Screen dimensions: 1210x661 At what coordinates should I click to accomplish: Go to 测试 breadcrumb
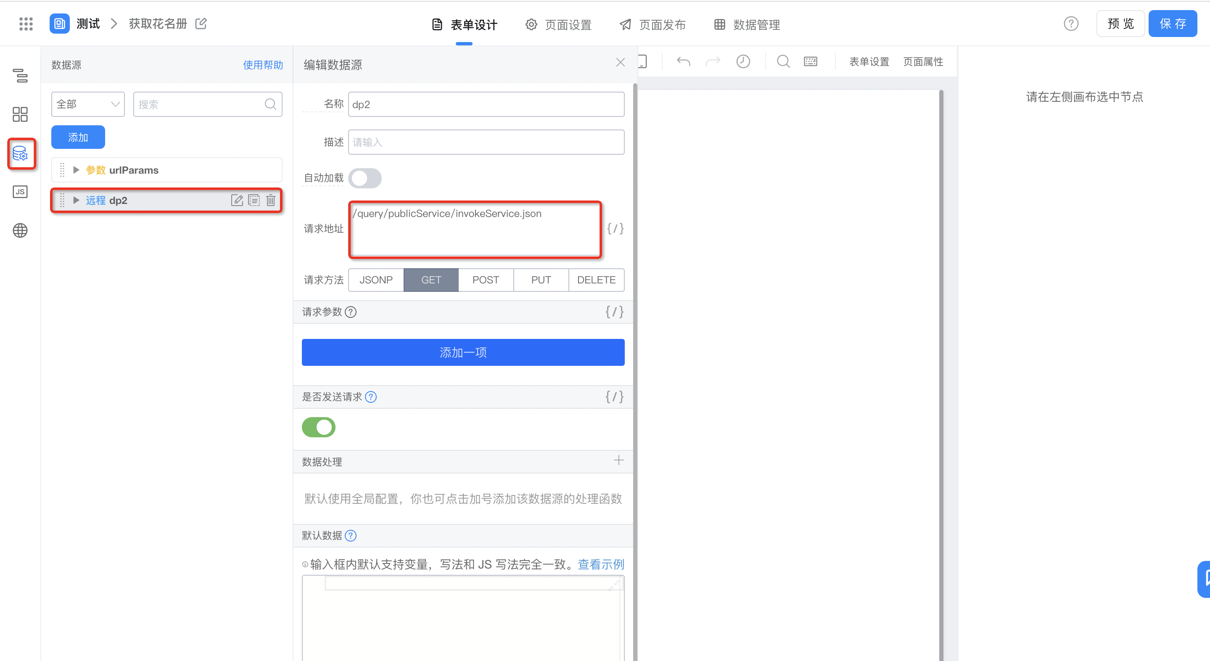pyautogui.click(x=88, y=24)
